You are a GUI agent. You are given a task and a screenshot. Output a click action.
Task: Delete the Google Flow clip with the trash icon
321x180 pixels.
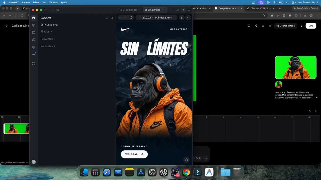[x=270, y=26]
